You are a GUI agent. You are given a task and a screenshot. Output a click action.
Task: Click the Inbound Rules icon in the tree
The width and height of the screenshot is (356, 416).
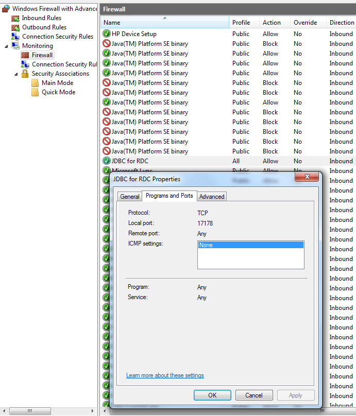point(15,19)
